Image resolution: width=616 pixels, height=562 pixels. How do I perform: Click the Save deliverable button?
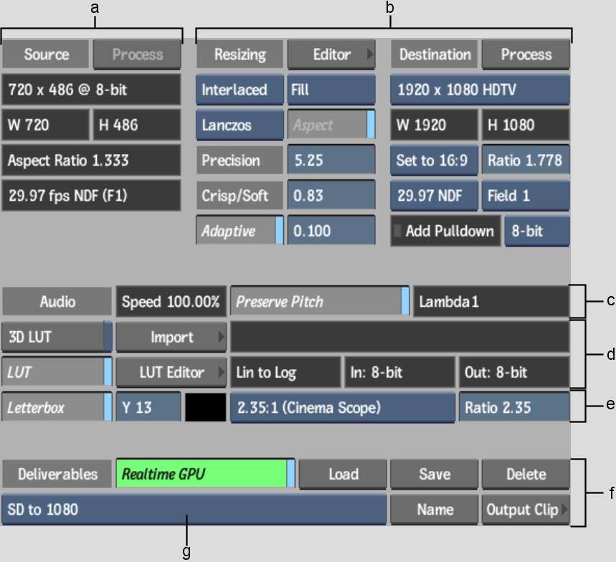(434, 474)
